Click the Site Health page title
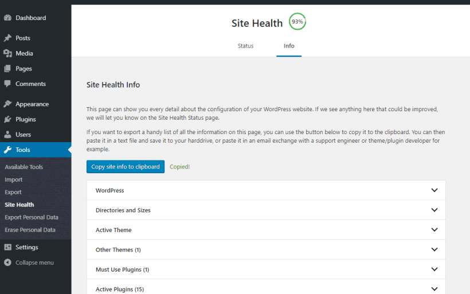The width and height of the screenshot is (470, 294). point(257,23)
